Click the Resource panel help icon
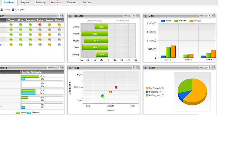Viewport: 229px width, 143px height. (x=136, y=15)
